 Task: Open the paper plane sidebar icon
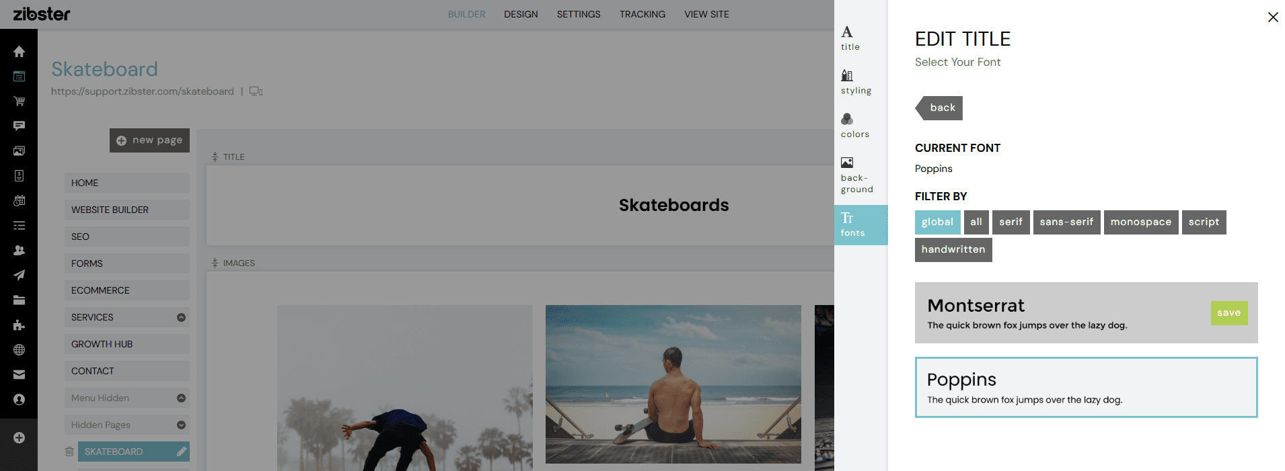pos(19,275)
